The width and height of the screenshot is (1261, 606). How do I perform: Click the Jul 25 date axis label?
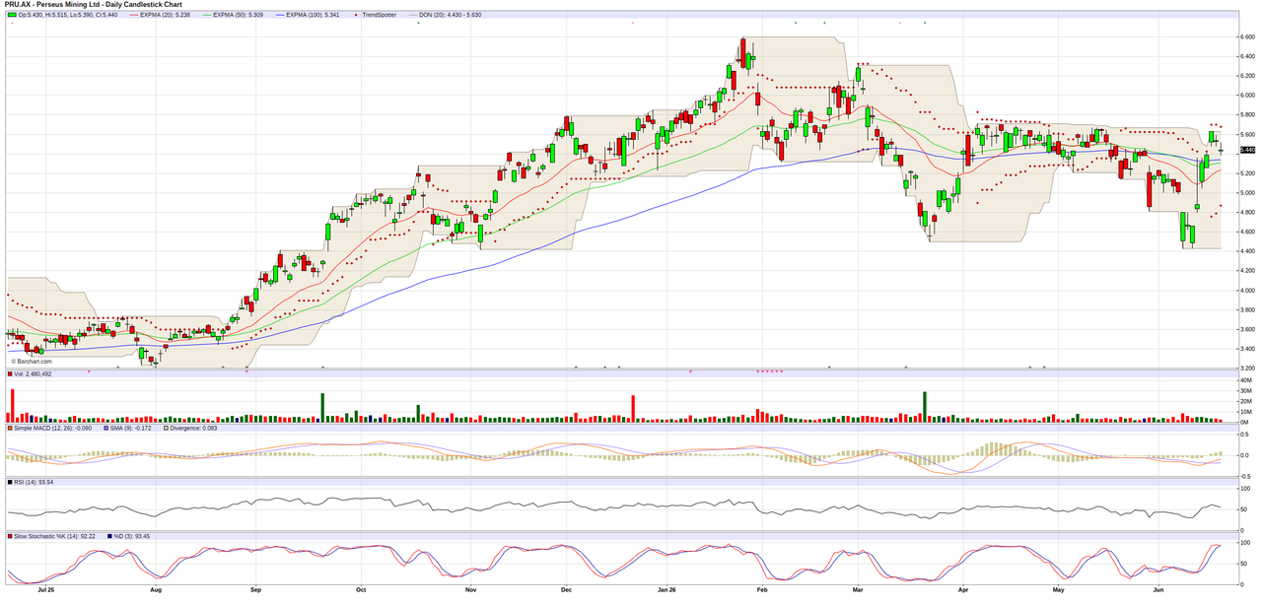pyautogui.click(x=44, y=590)
